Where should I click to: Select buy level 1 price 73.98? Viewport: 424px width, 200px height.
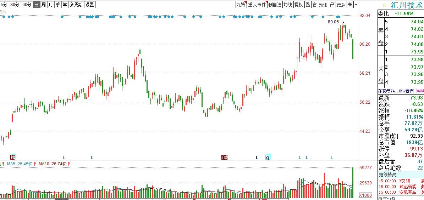click(418, 60)
